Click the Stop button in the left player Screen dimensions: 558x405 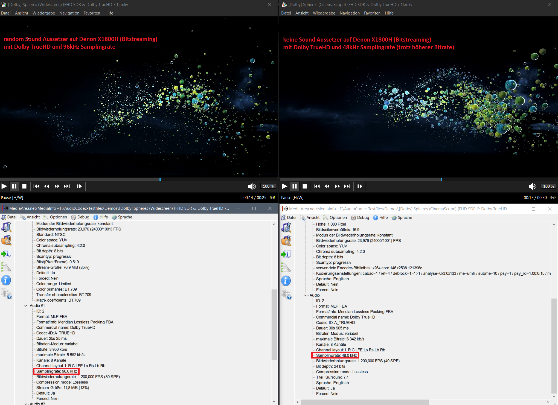pyautogui.click(x=24, y=186)
